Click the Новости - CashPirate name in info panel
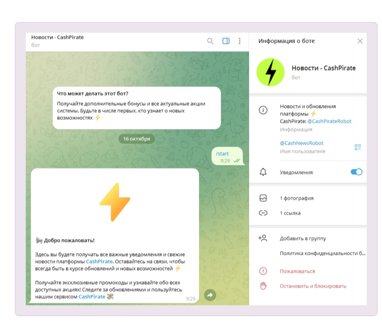Screen dimensions: 382x322 tap(324, 68)
